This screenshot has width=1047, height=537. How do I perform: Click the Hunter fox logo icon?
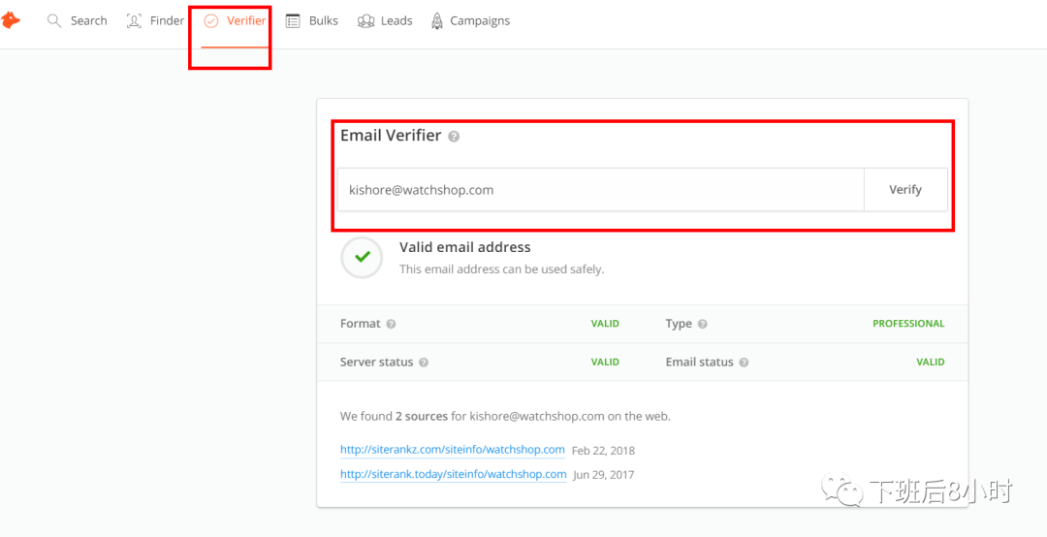pos(11,20)
